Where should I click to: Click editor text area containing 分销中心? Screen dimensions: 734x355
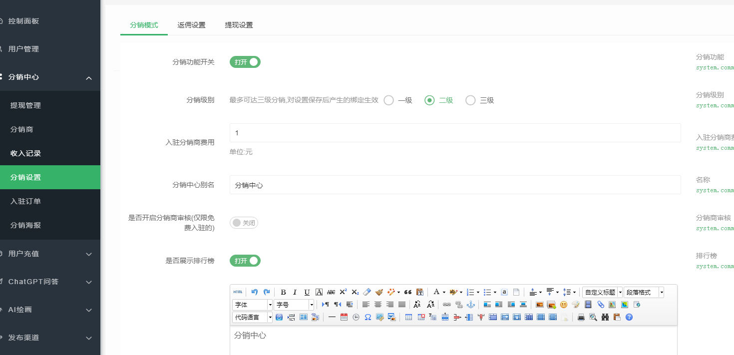[453, 341]
